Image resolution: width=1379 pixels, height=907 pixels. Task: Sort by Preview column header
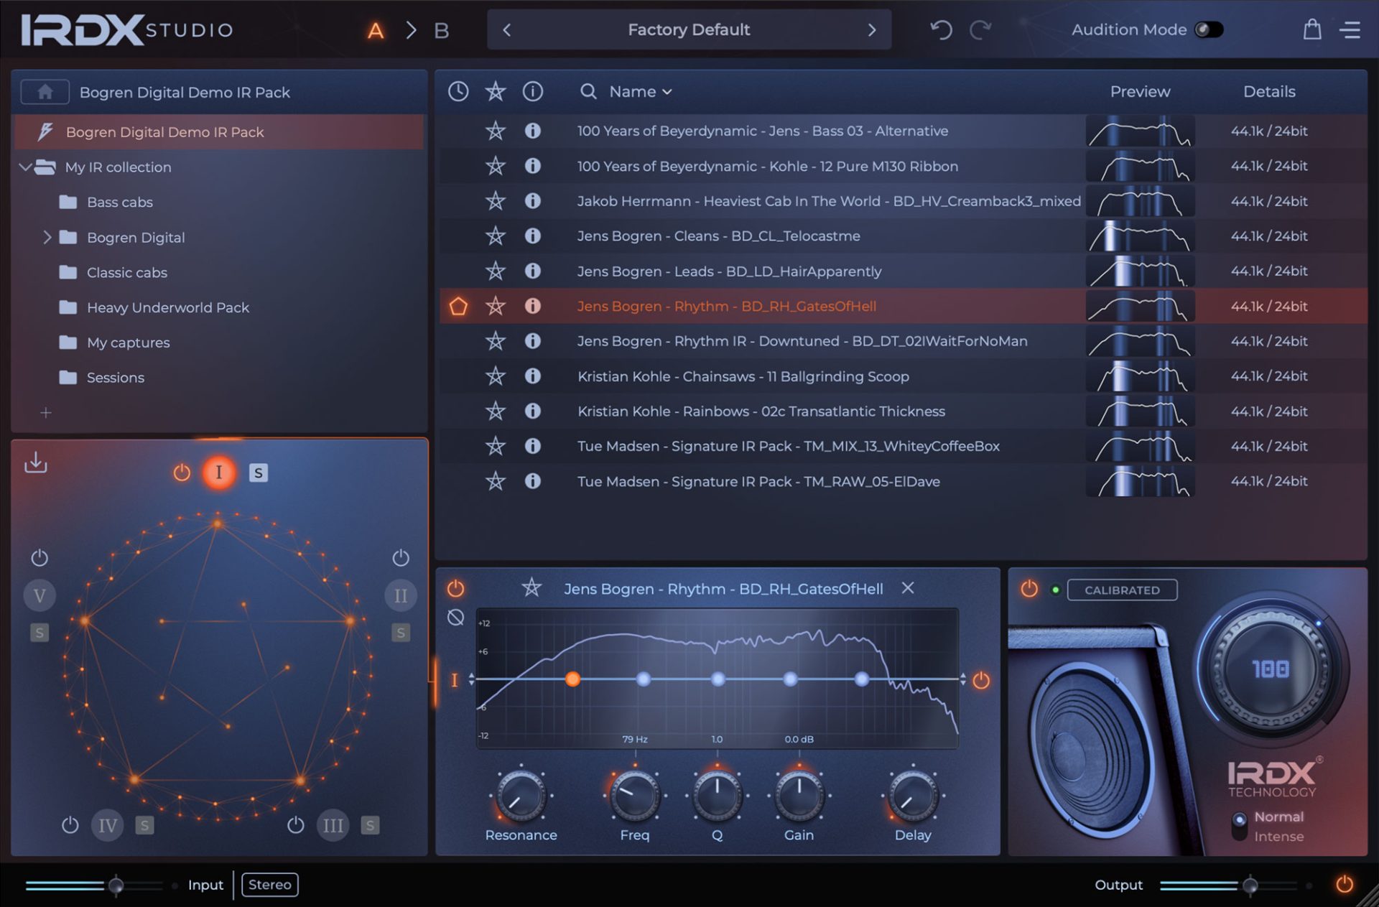point(1140,91)
